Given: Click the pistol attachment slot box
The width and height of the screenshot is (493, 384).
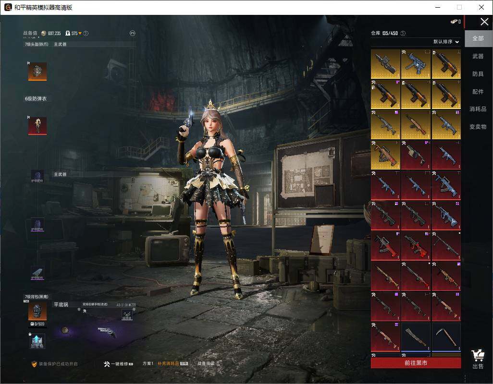Looking at the screenshot, I should click(x=127, y=315).
